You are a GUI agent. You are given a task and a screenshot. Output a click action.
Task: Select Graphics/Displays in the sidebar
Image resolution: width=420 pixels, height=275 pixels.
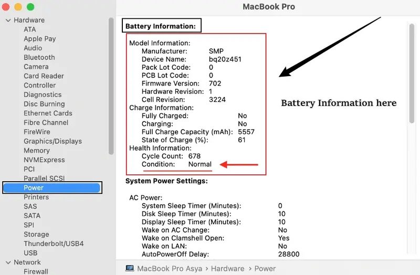(53, 141)
